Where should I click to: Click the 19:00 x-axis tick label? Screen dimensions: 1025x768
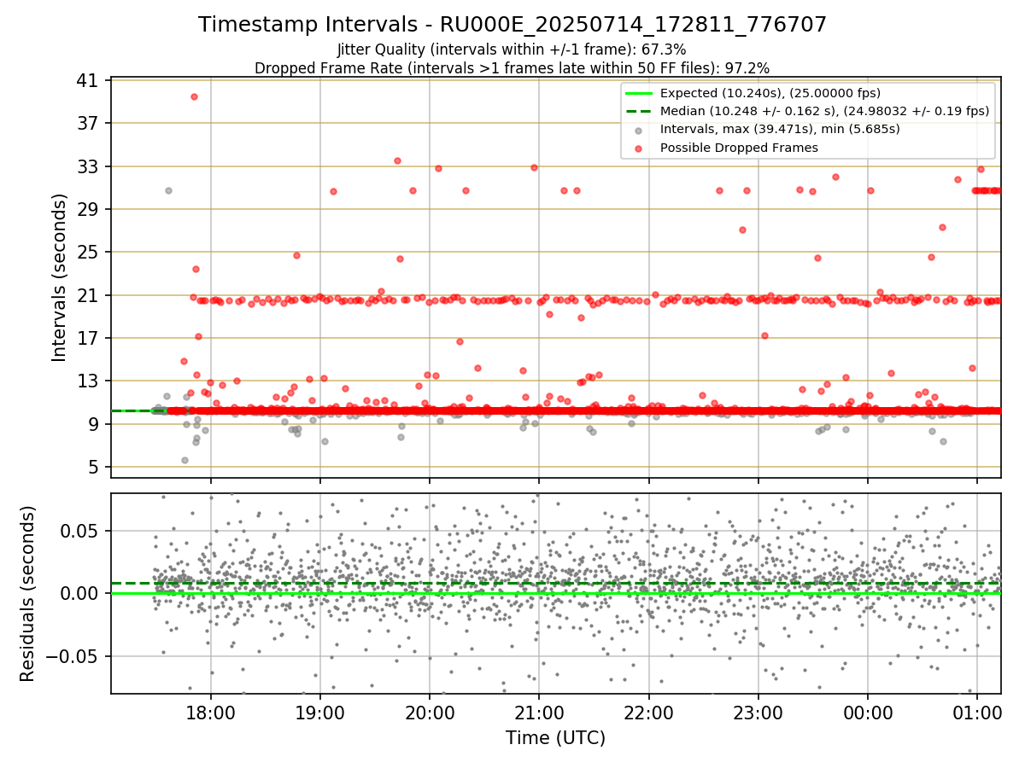(x=319, y=713)
